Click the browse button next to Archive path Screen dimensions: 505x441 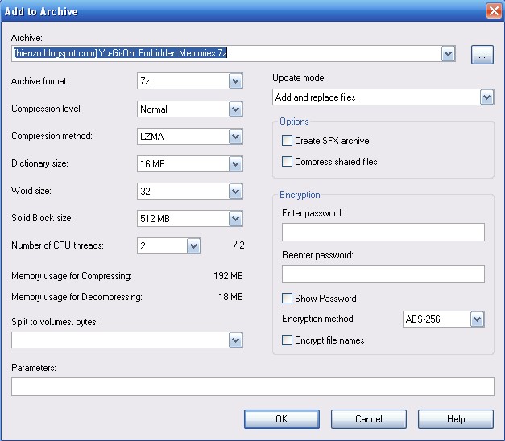click(x=482, y=54)
